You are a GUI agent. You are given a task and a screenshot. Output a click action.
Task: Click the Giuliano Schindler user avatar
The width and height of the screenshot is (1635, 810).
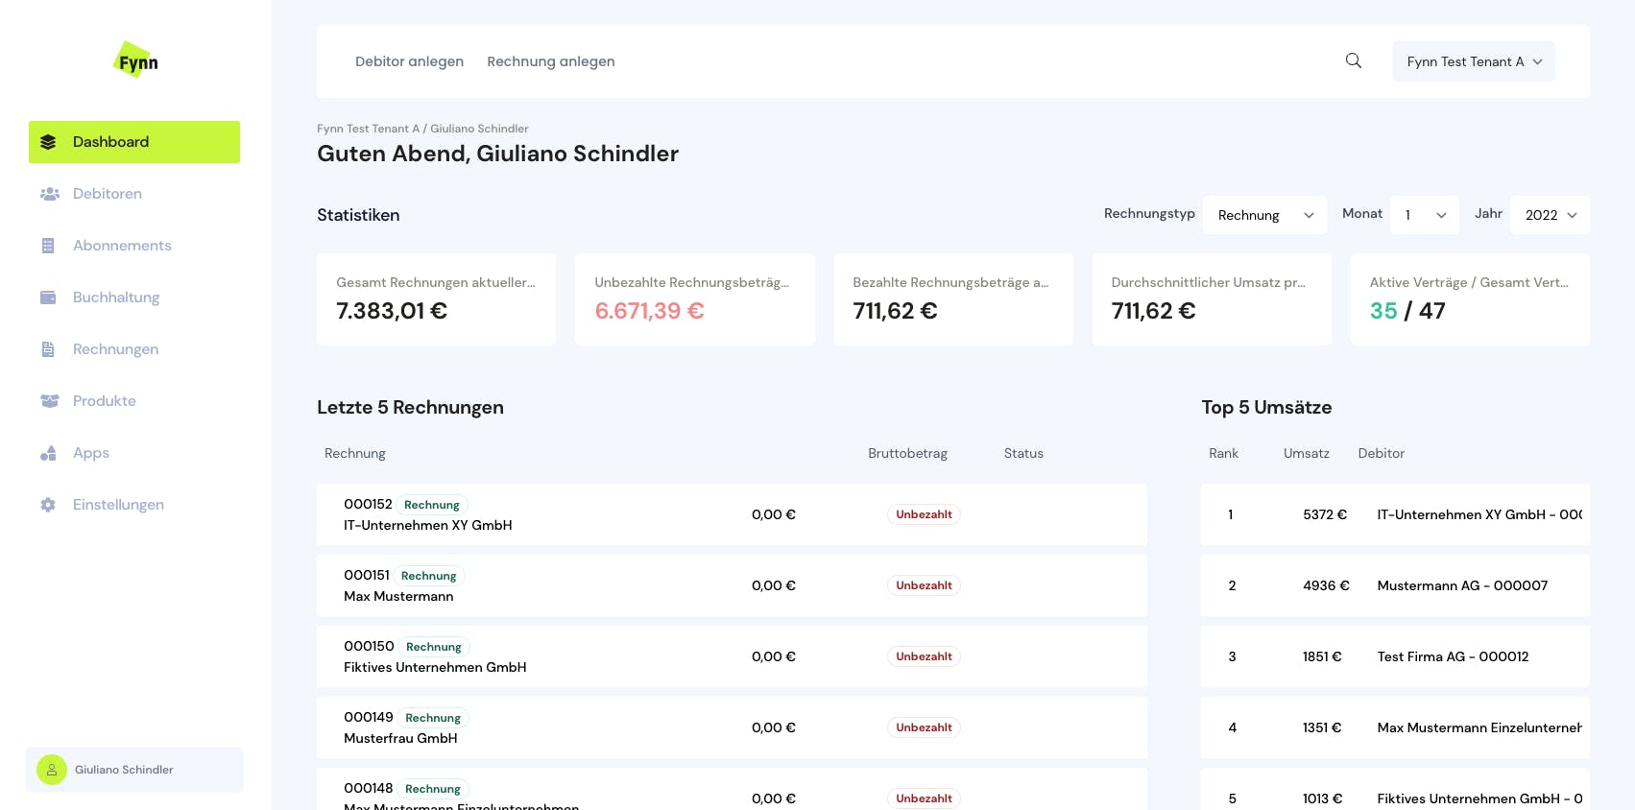(52, 770)
